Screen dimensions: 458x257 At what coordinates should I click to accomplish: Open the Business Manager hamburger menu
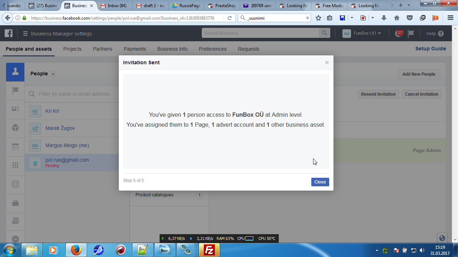point(25,34)
